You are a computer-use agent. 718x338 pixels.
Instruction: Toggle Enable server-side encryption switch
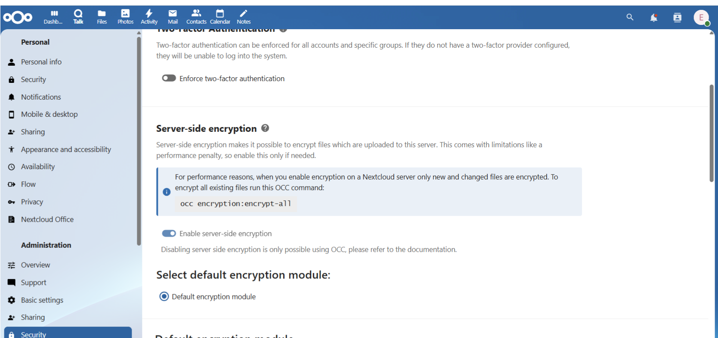[x=169, y=233]
